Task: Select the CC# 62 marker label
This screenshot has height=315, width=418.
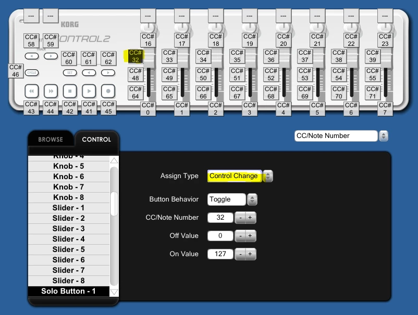Action: (x=108, y=58)
